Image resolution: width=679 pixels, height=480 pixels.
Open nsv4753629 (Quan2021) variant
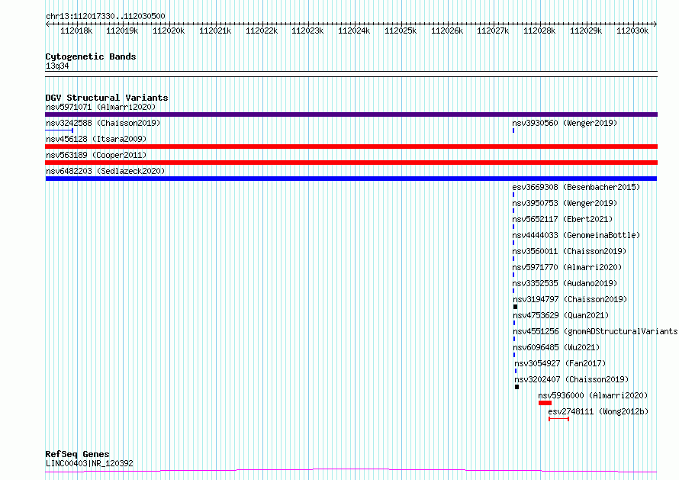(x=562, y=315)
